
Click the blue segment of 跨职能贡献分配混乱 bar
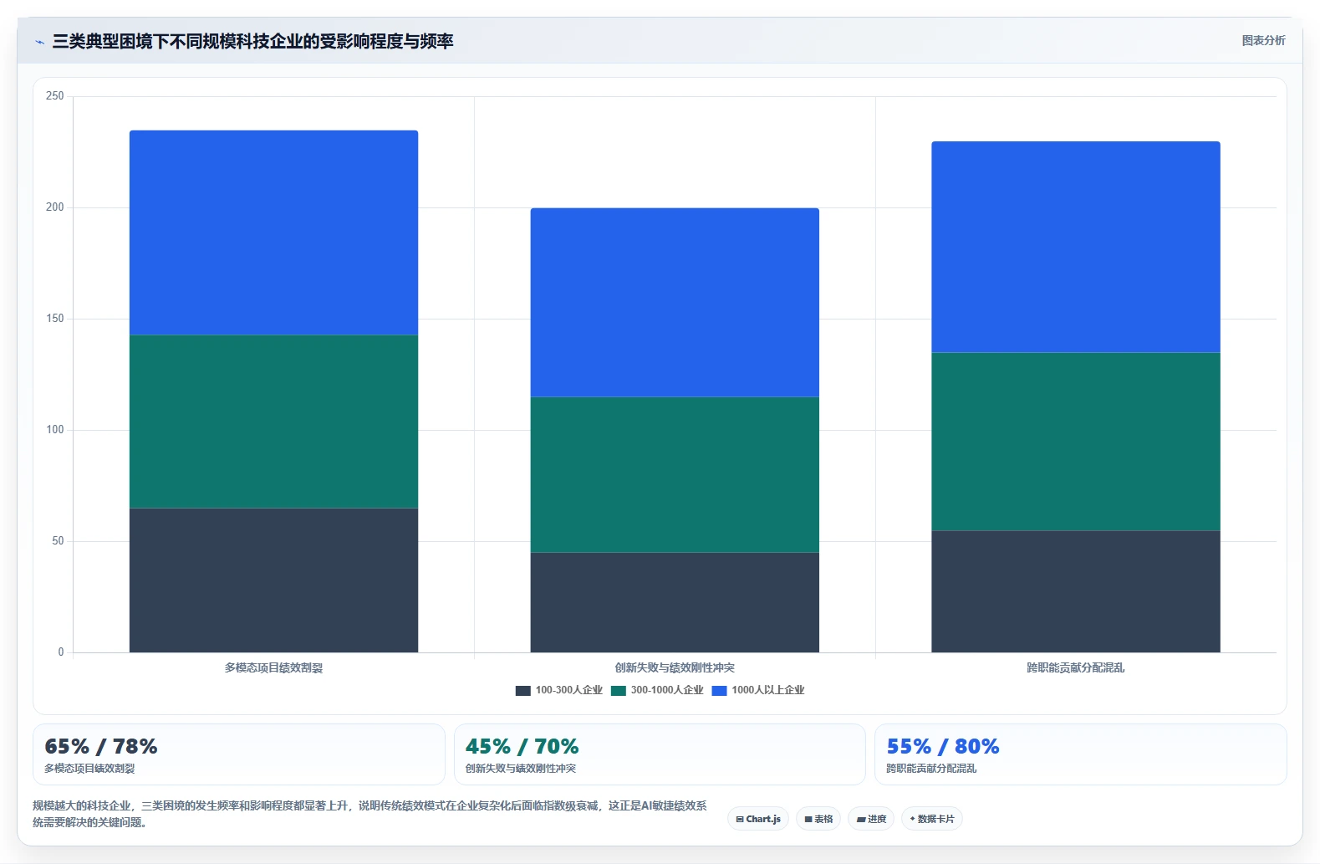[1076, 247]
